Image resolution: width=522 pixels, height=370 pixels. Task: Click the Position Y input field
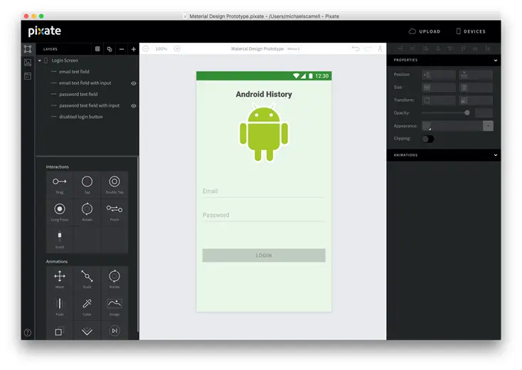[476, 75]
